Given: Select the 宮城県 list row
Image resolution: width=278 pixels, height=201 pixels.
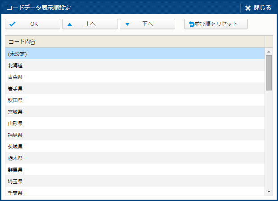Looking at the screenshot, I should (134, 112).
